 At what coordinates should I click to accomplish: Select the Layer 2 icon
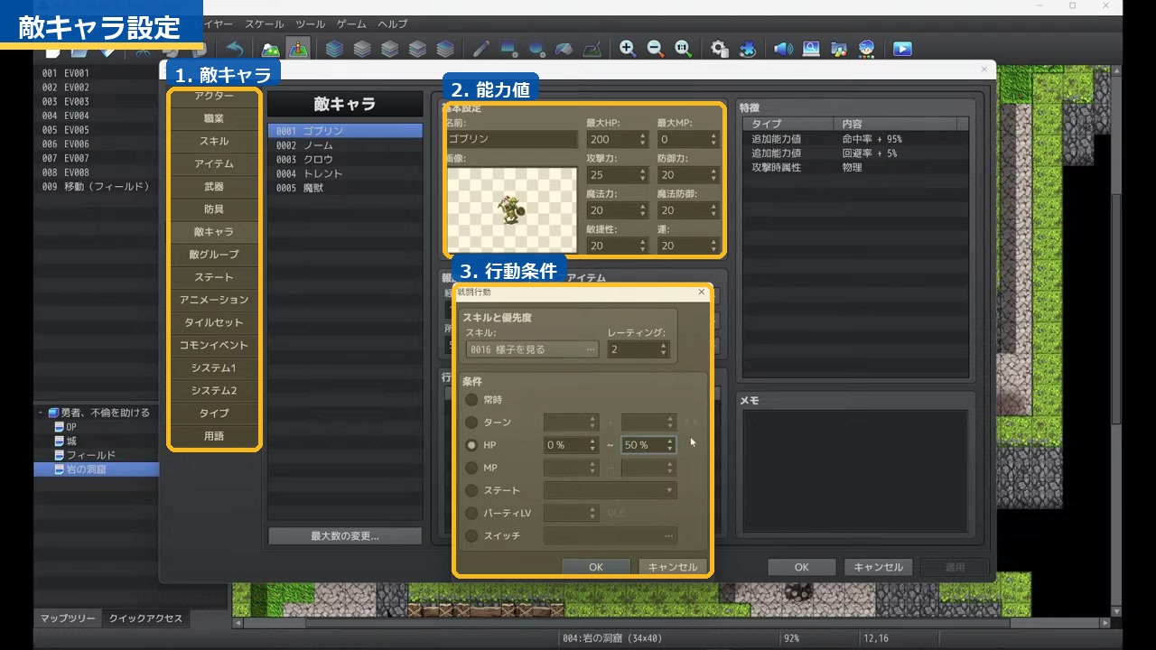tap(389, 49)
